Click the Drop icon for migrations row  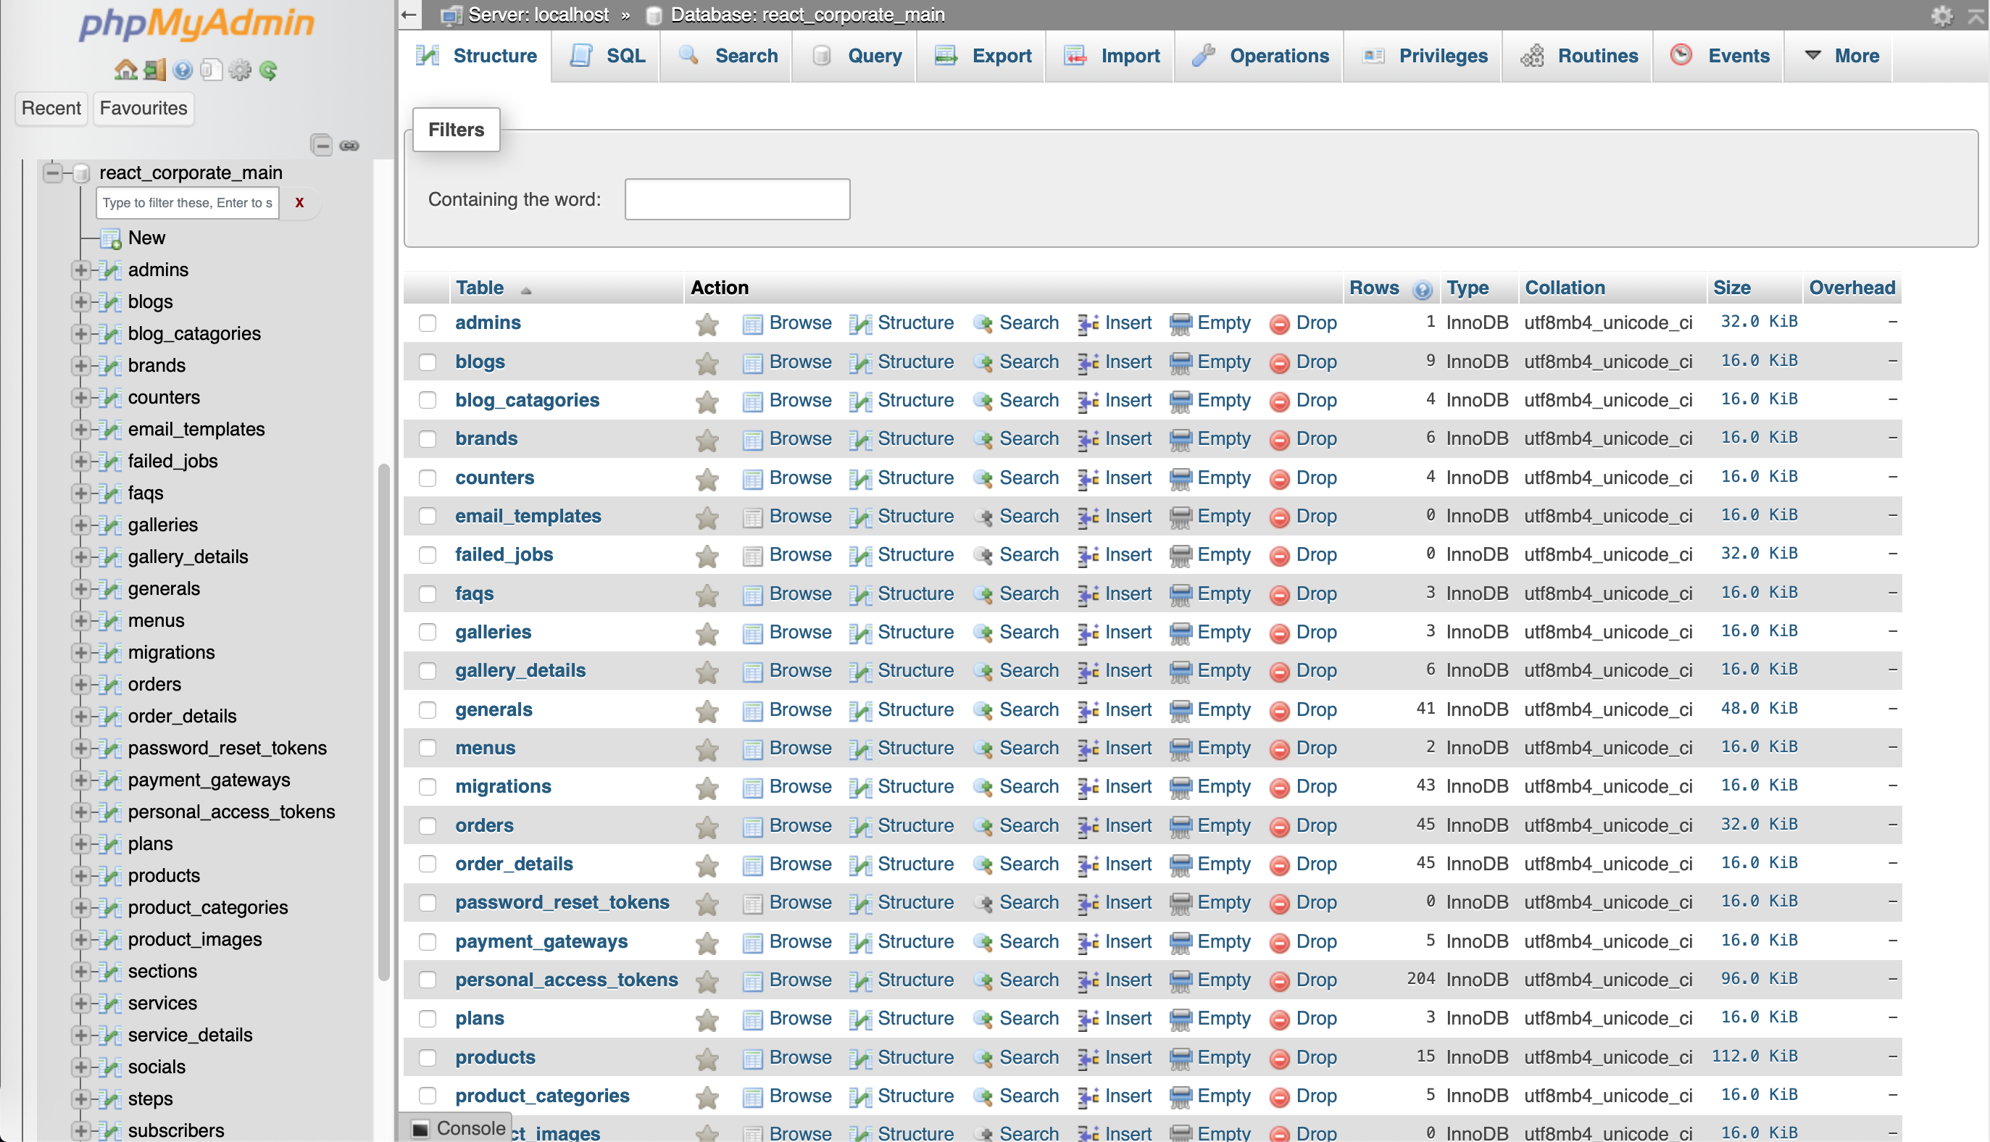[1279, 788]
